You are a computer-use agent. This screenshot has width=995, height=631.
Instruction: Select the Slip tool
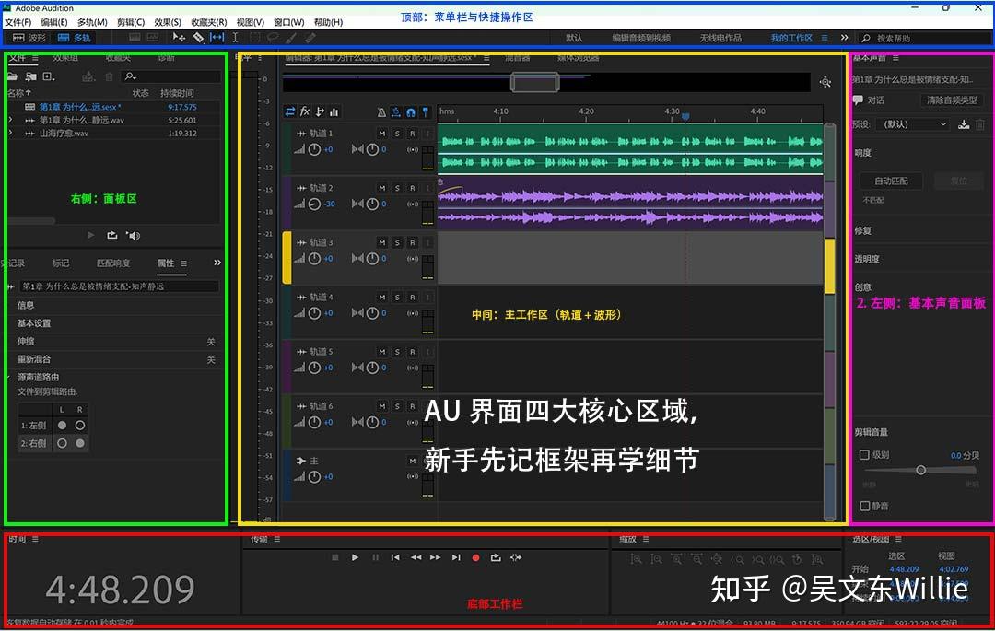217,38
